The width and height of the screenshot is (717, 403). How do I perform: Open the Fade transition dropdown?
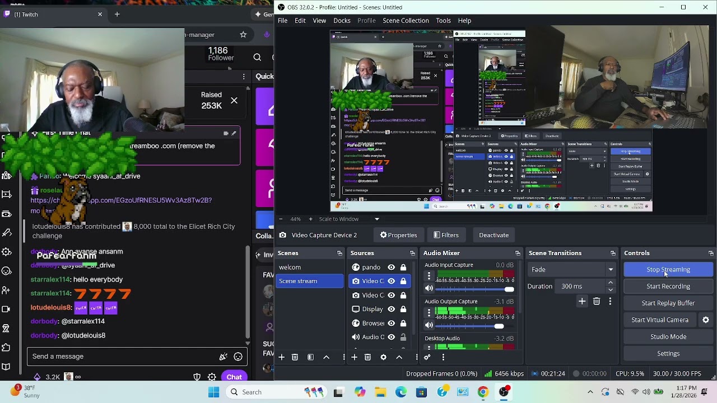click(571, 270)
